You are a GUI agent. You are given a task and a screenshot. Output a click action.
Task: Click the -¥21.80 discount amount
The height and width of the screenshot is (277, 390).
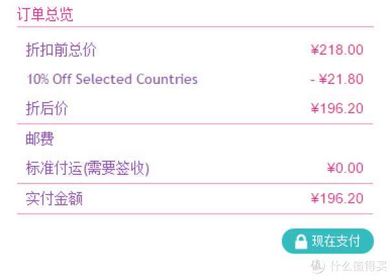337,79
